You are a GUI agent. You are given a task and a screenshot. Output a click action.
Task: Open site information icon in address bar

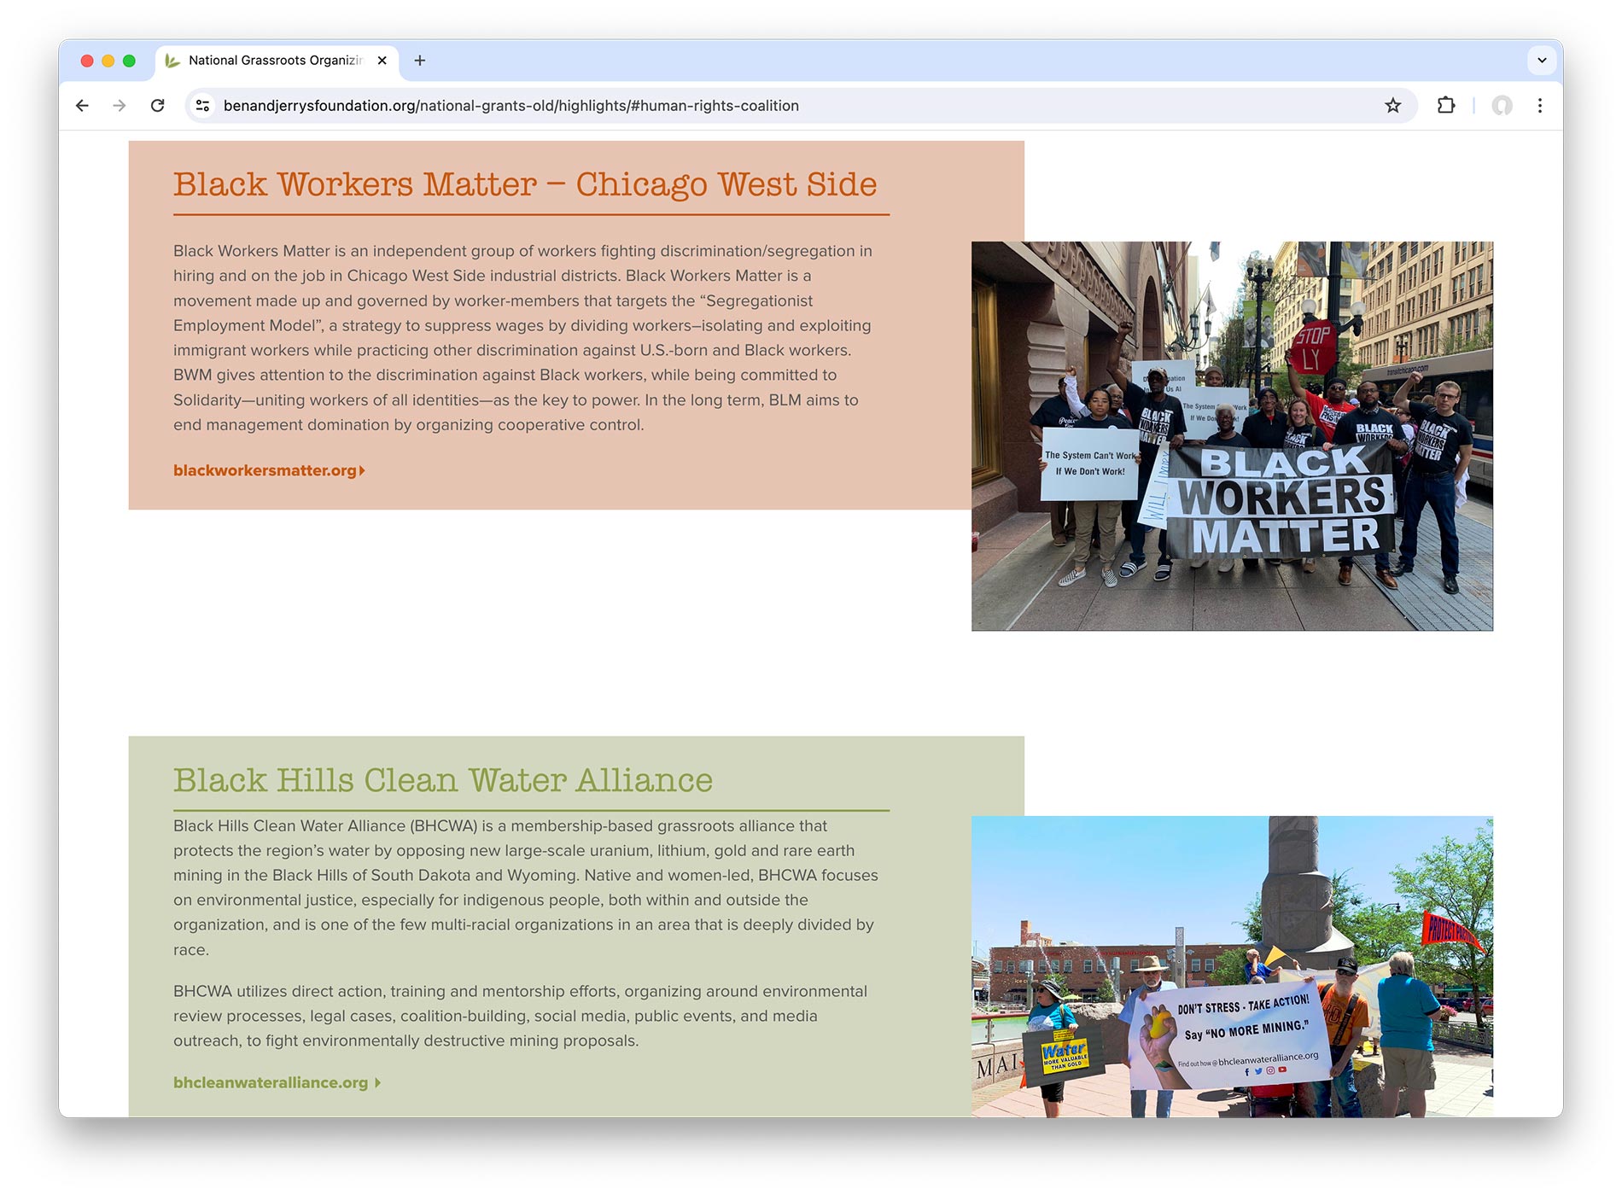pos(202,106)
